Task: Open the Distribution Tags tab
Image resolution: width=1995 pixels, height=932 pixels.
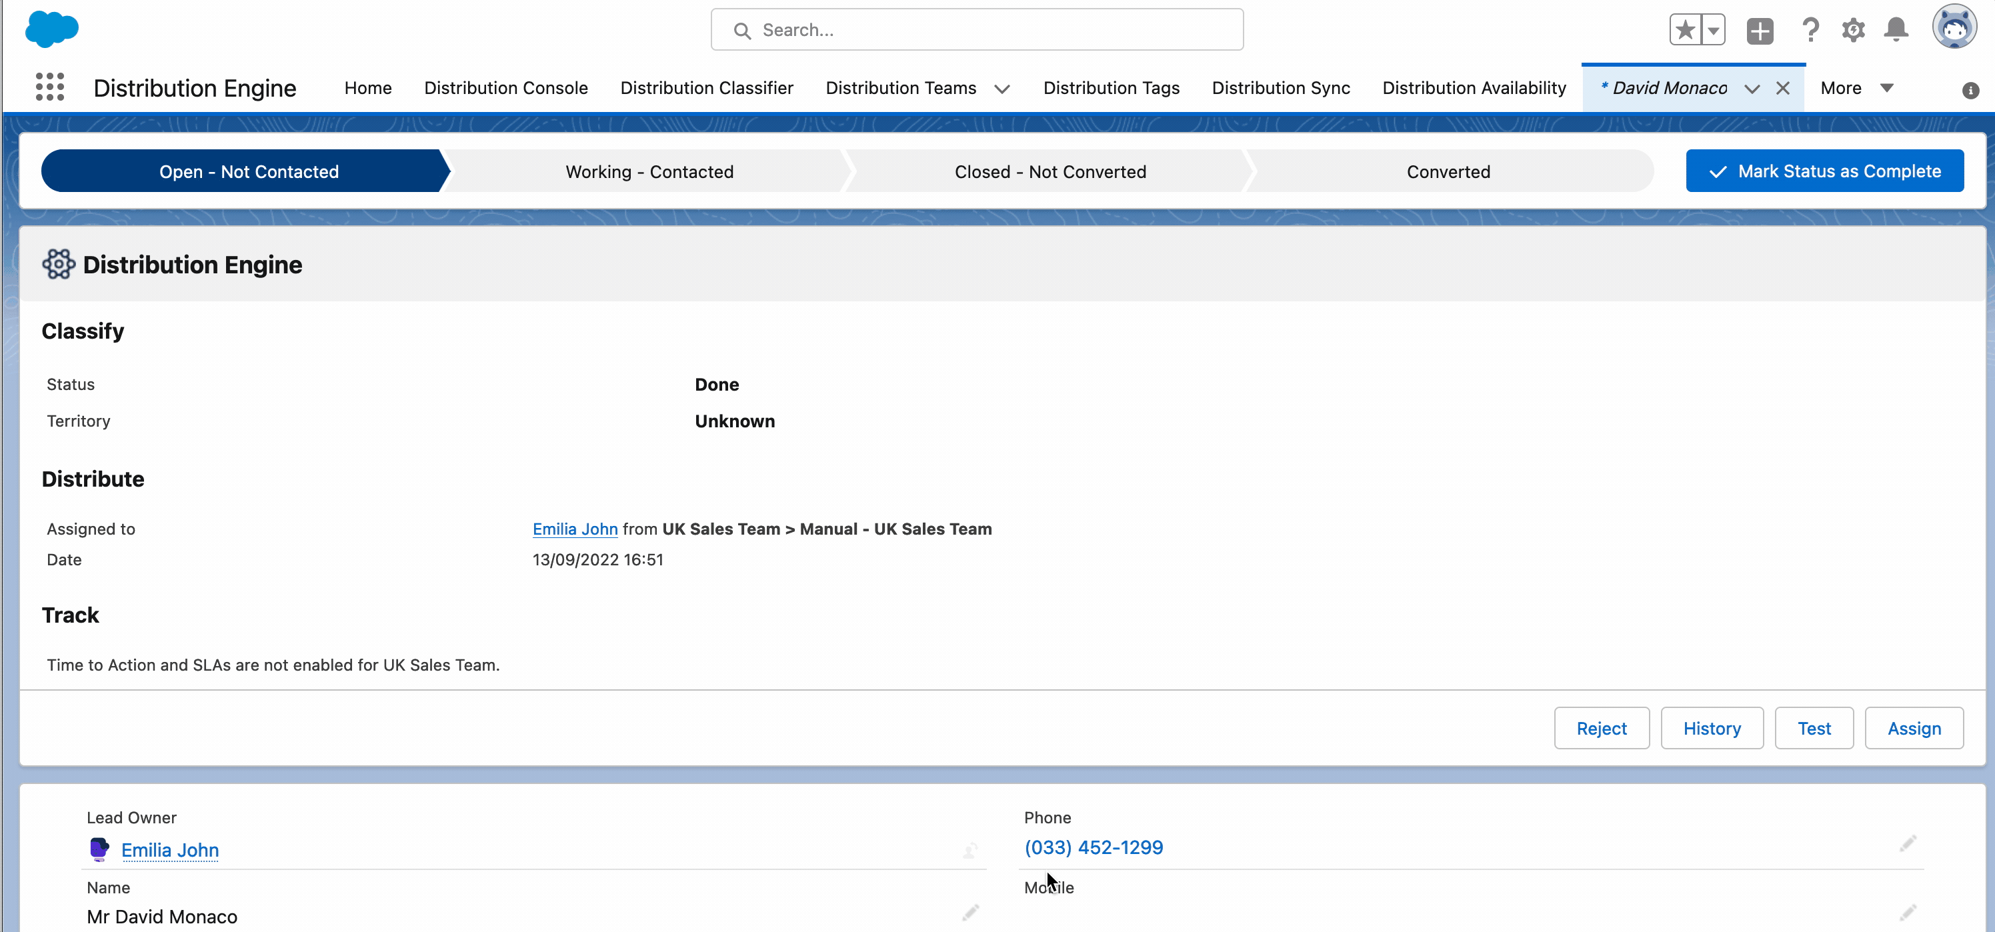Action: (x=1111, y=88)
